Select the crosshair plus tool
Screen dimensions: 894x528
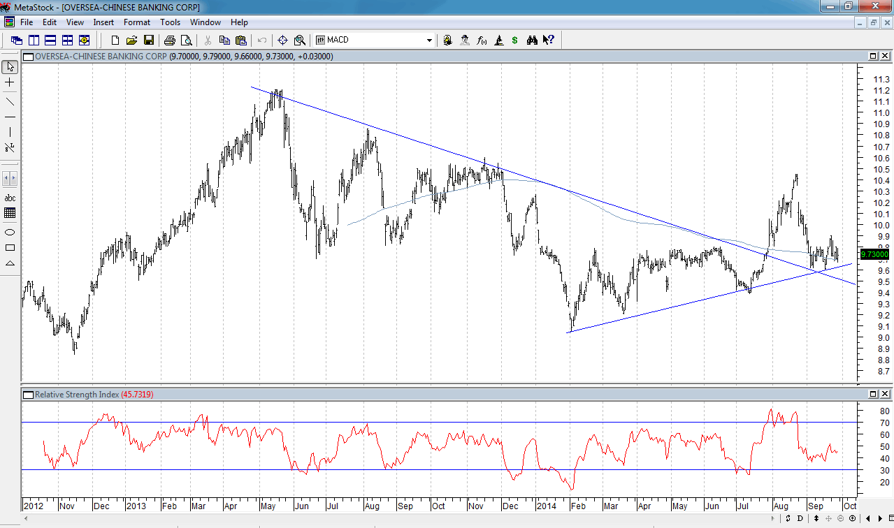10,82
